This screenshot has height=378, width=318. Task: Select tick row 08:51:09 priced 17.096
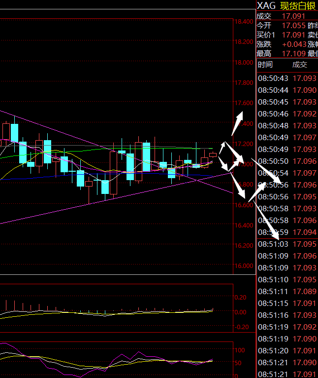tap(287, 256)
